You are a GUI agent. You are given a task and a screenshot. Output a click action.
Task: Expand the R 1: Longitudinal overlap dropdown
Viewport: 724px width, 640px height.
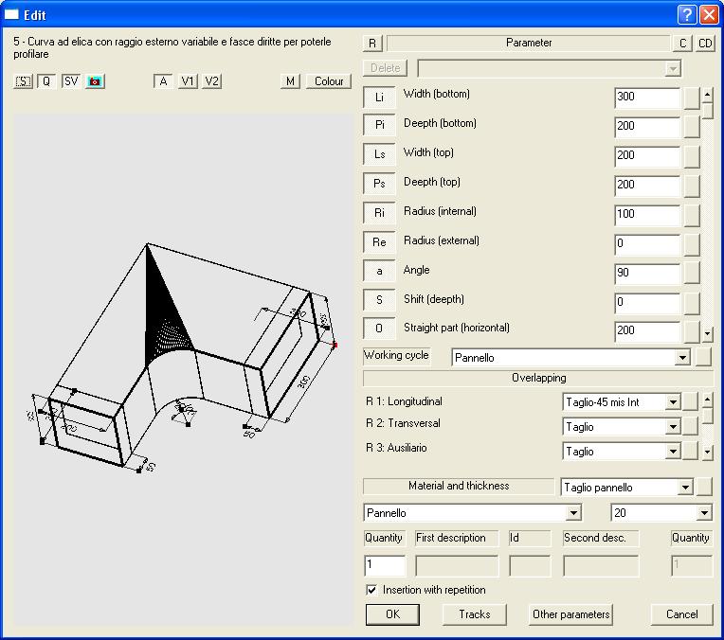pos(672,402)
